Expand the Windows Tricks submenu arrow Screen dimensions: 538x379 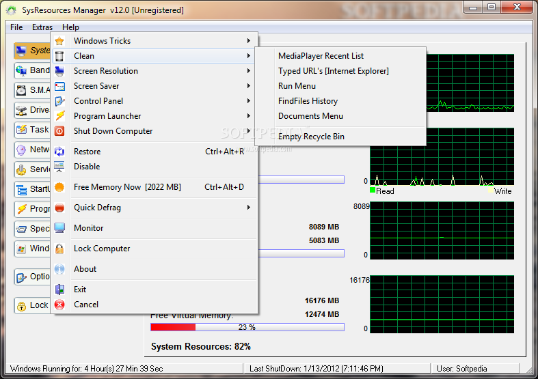[249, 41]
